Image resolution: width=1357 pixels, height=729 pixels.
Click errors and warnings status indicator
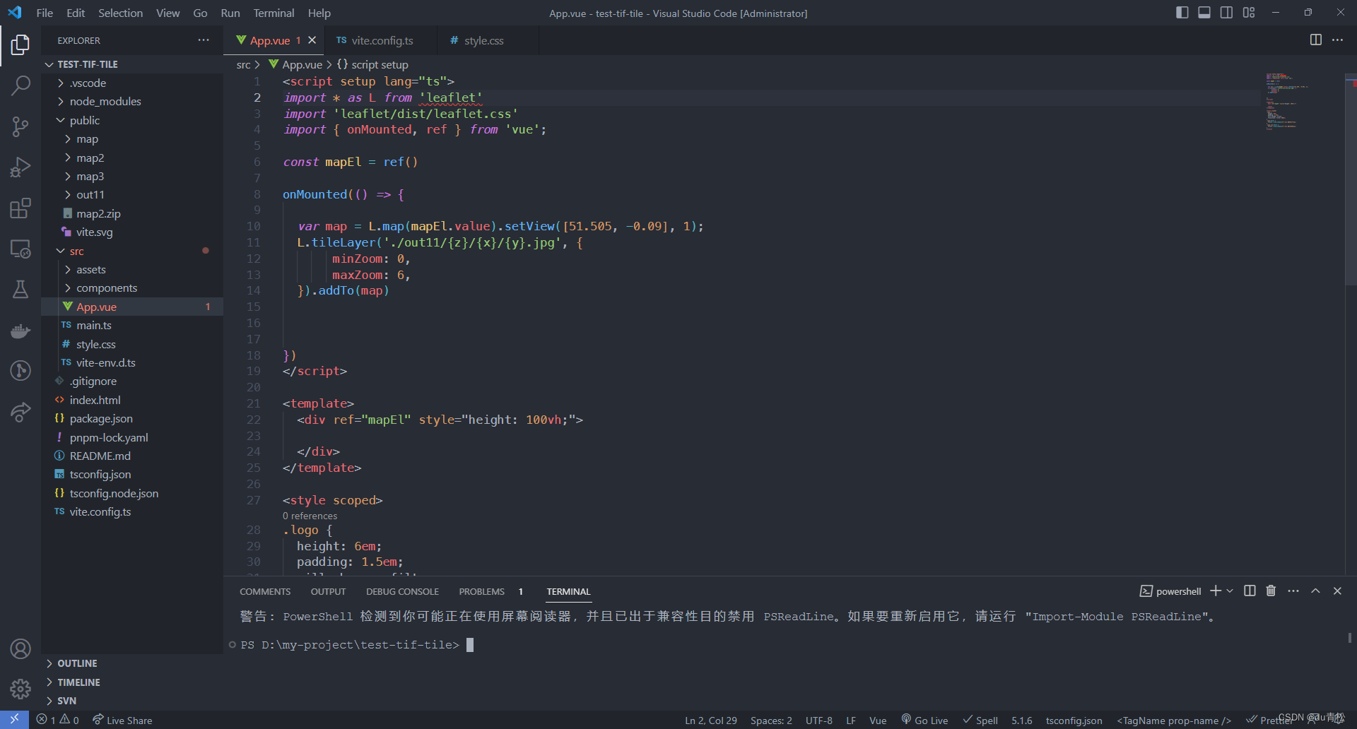click(57, 720)
